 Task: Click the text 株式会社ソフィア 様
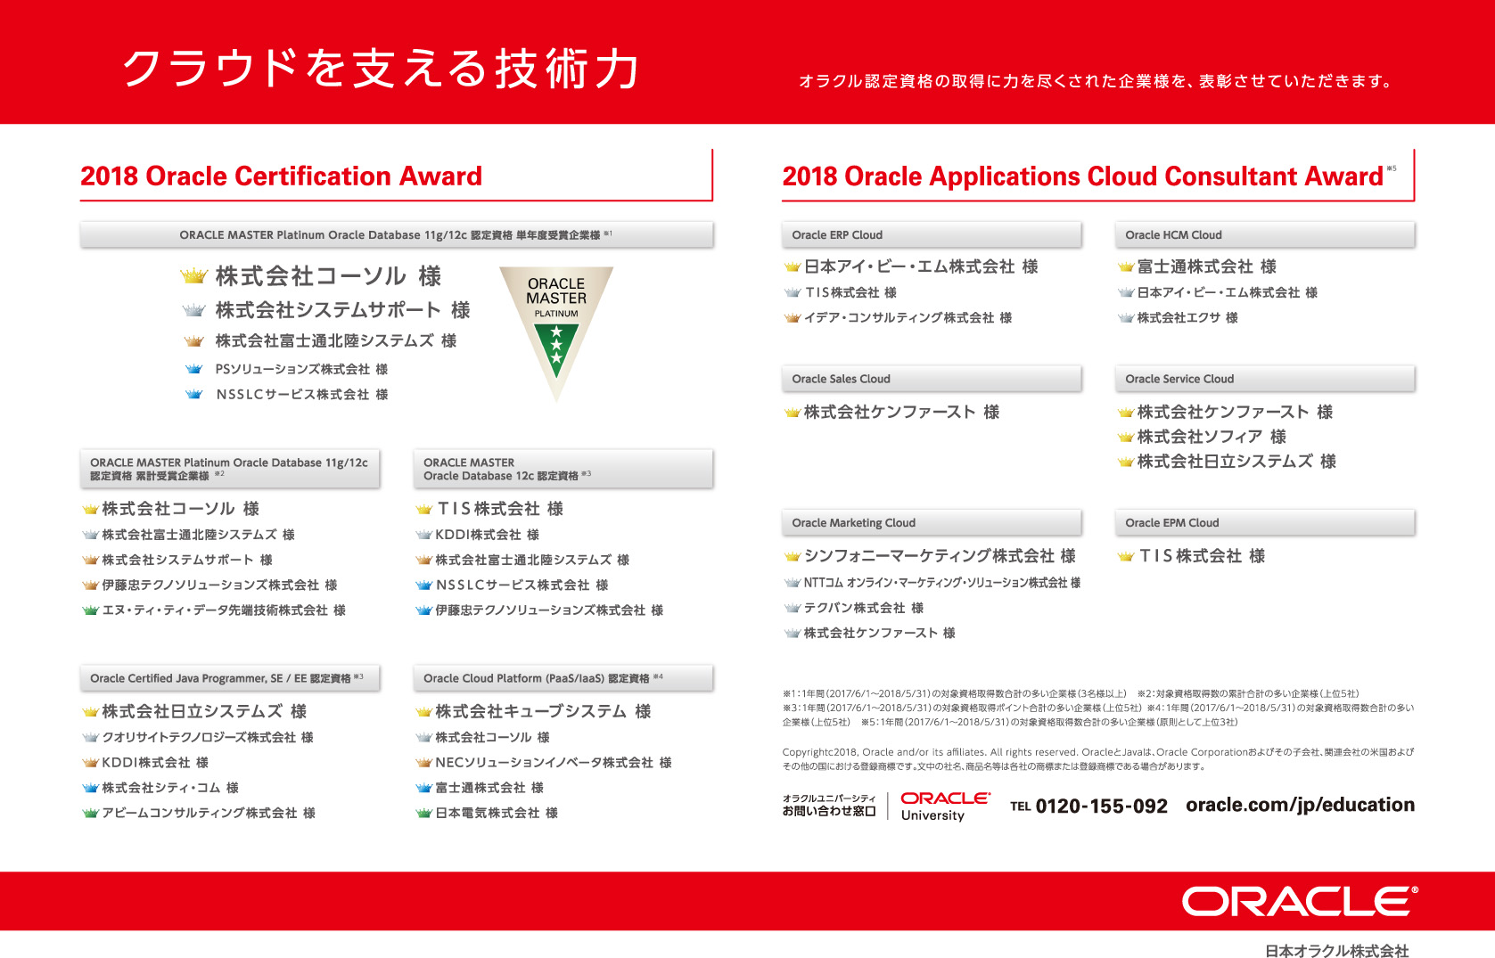coord(1212,437)
